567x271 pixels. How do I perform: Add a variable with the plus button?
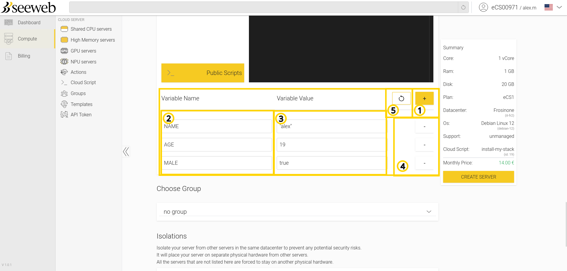425,98
